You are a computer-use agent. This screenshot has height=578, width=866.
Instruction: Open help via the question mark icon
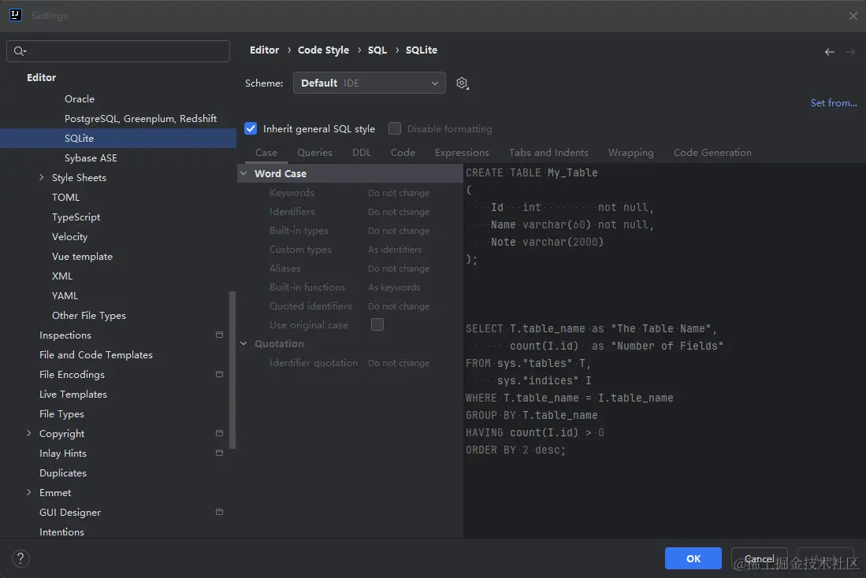[x=20, y=558]
